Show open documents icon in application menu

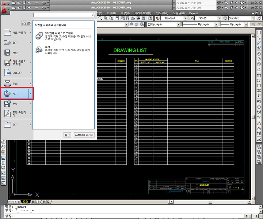(x=29, y=23)
